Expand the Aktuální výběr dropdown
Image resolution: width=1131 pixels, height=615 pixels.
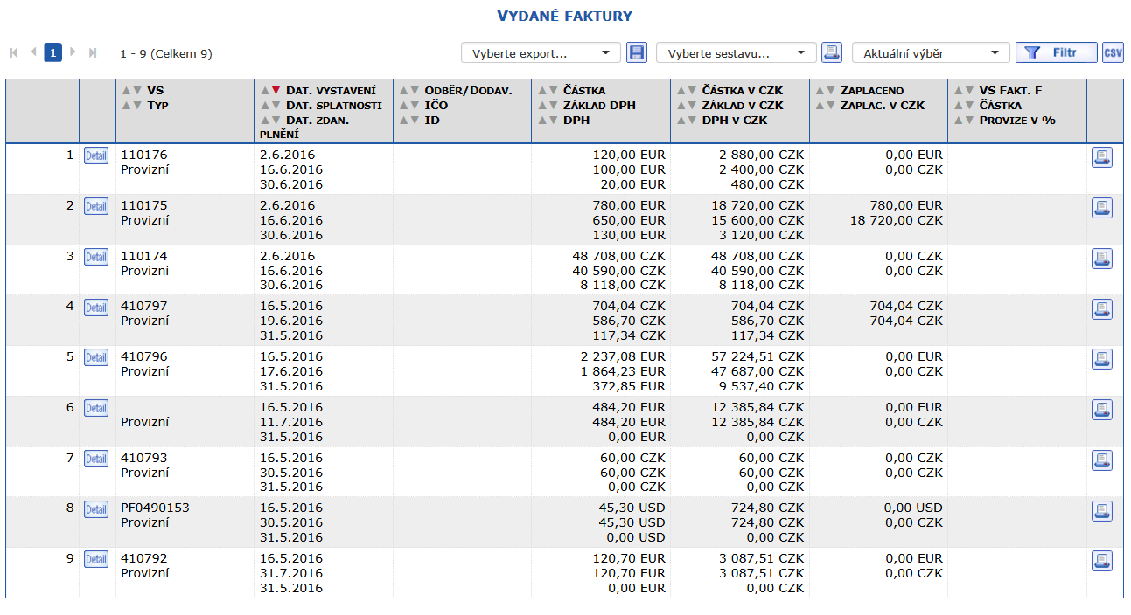931,53
